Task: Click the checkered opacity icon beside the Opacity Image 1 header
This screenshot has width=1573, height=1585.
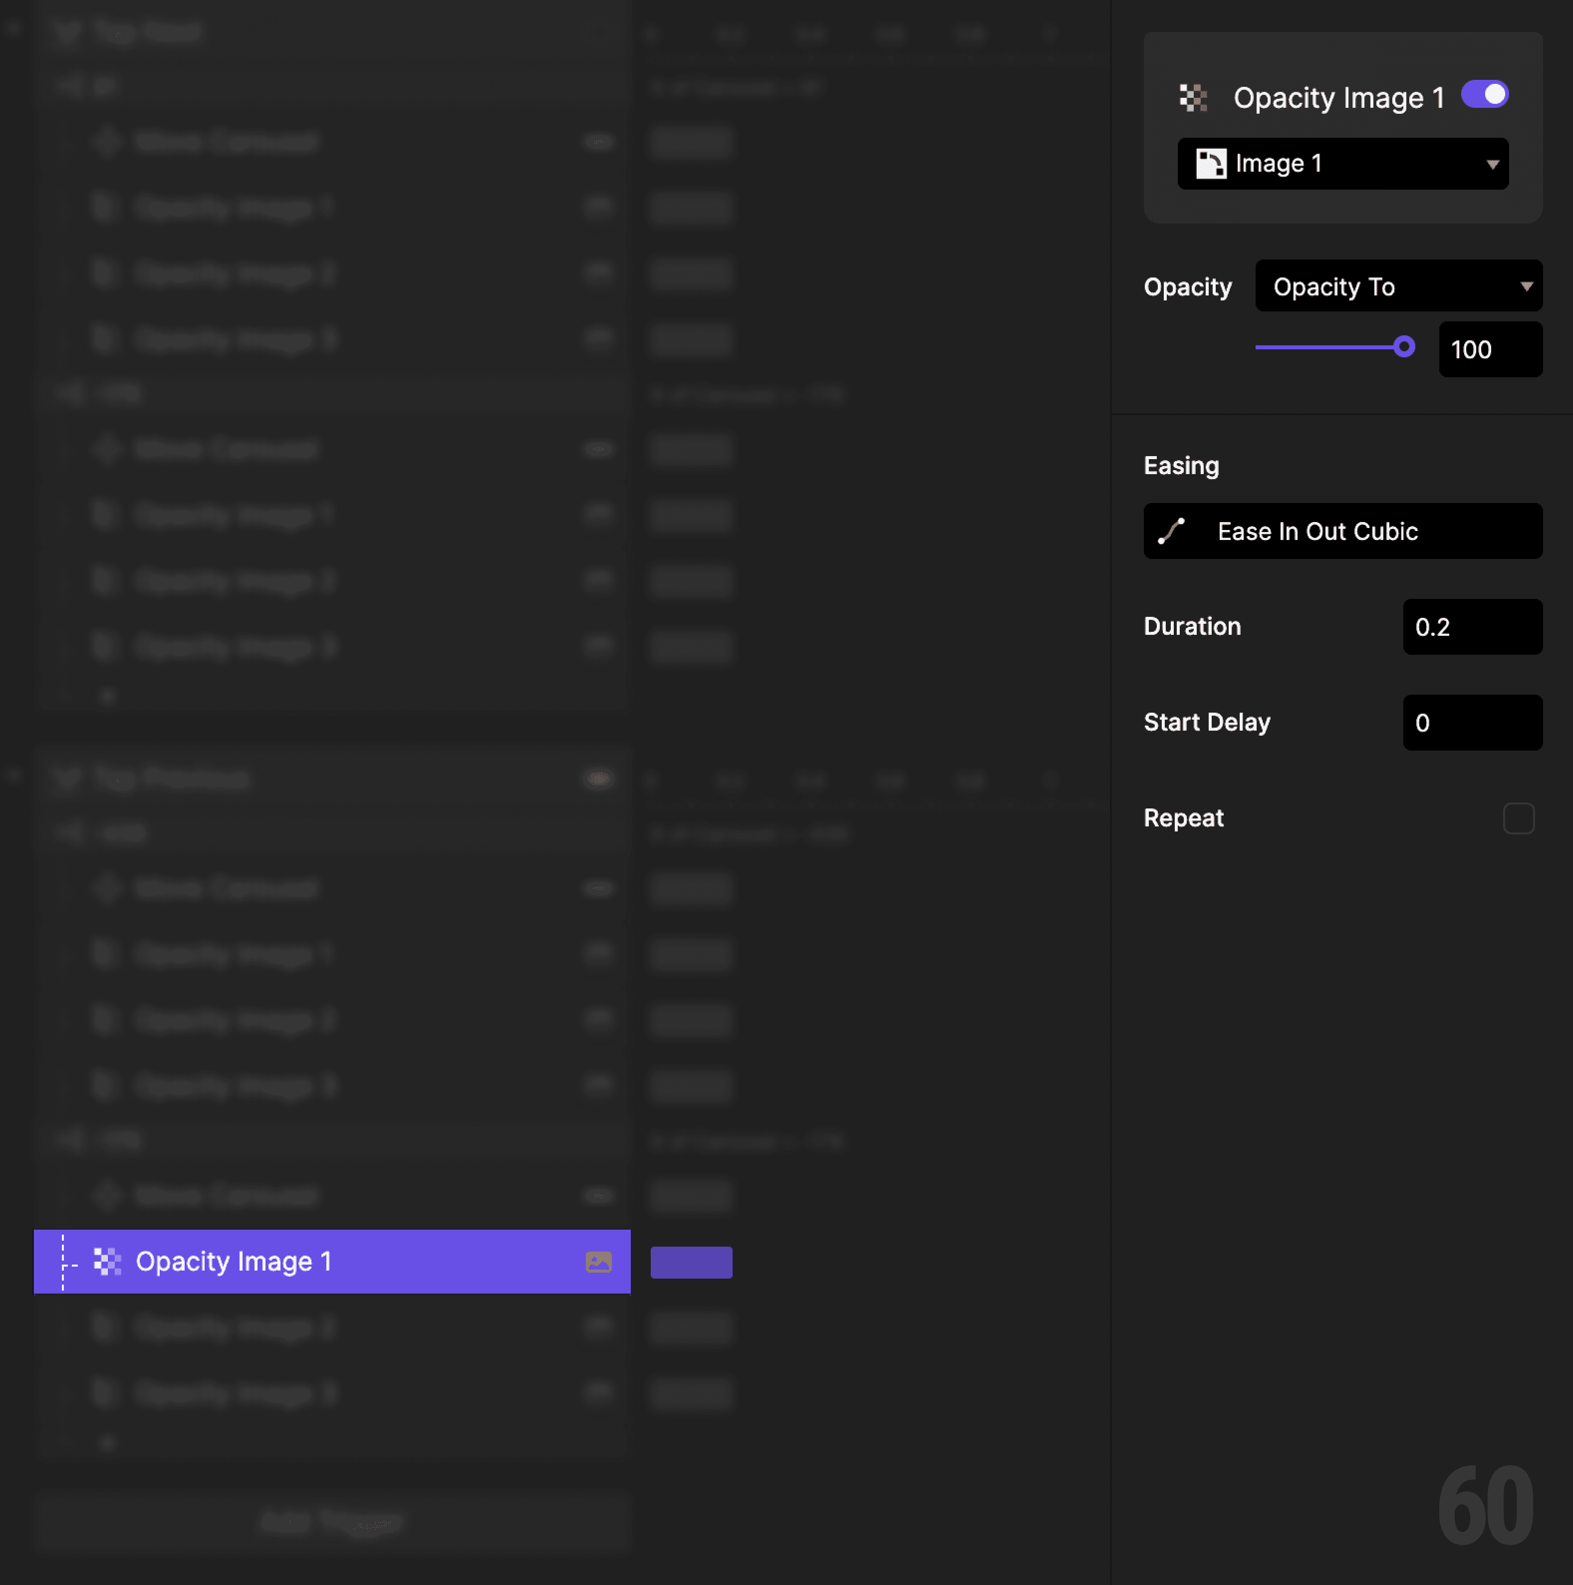Action: (1195, 97)
